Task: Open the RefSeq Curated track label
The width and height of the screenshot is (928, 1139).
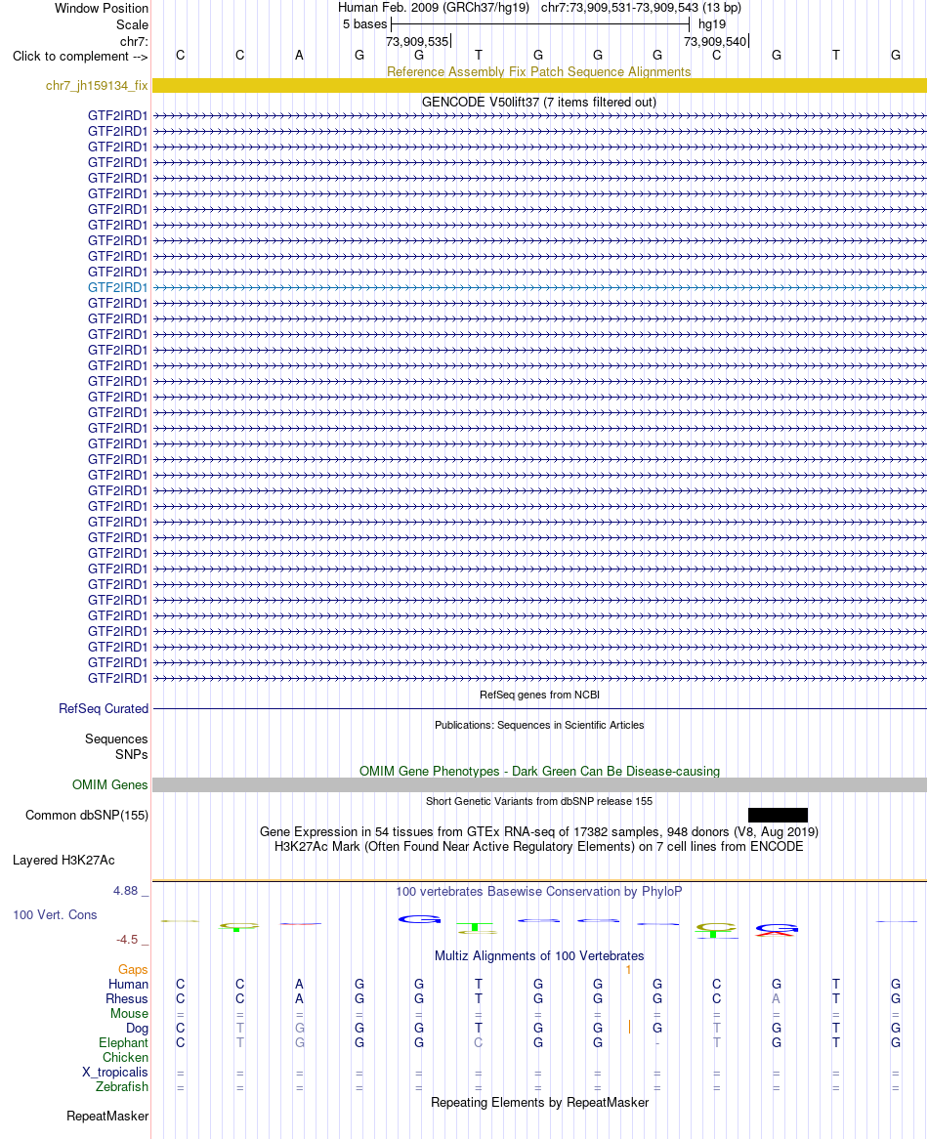Action: point(104,709)
